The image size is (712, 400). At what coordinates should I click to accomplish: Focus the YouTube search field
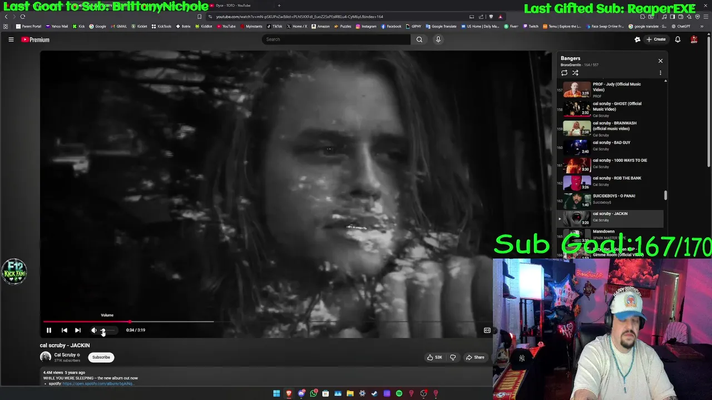click(x=336, y=39)
